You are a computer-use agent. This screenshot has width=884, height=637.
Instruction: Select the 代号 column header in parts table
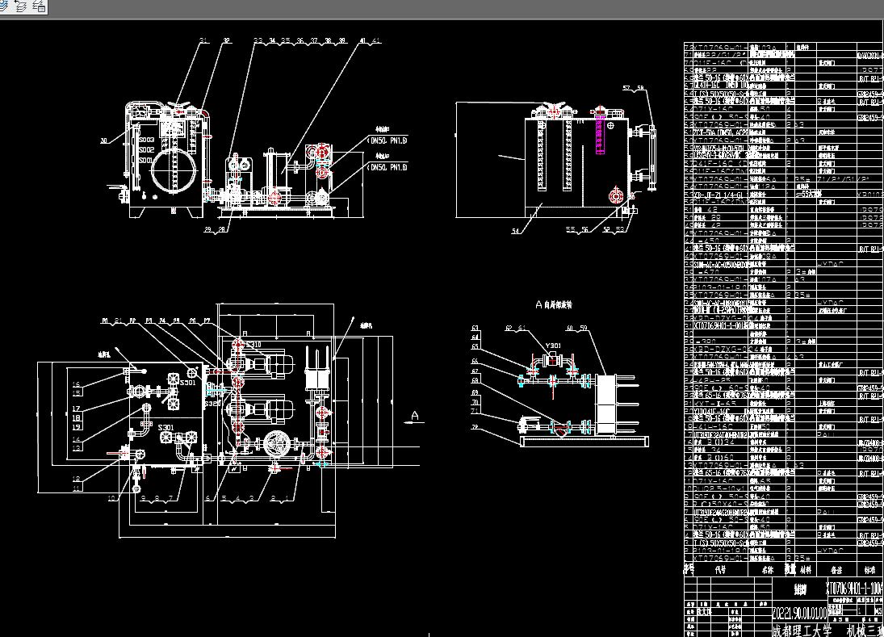tap(720, 570)
